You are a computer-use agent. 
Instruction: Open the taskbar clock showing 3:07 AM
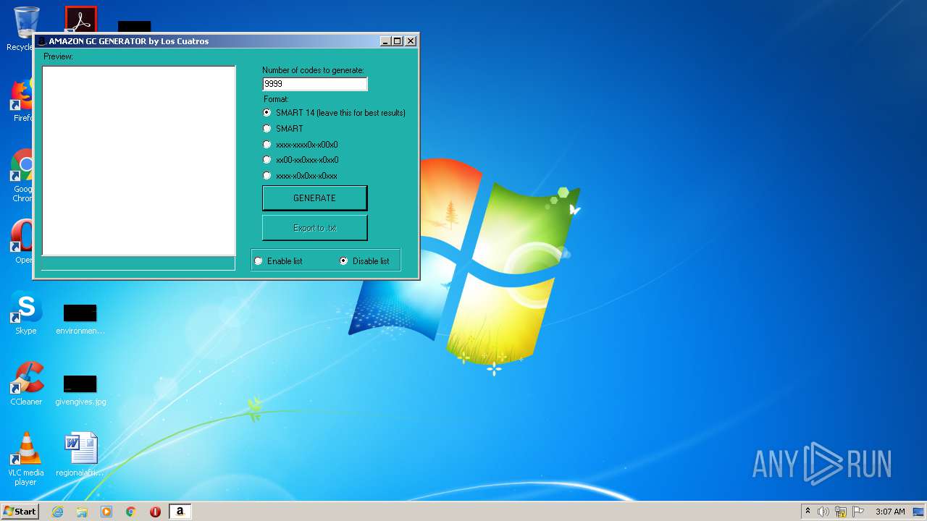[890, 512]
